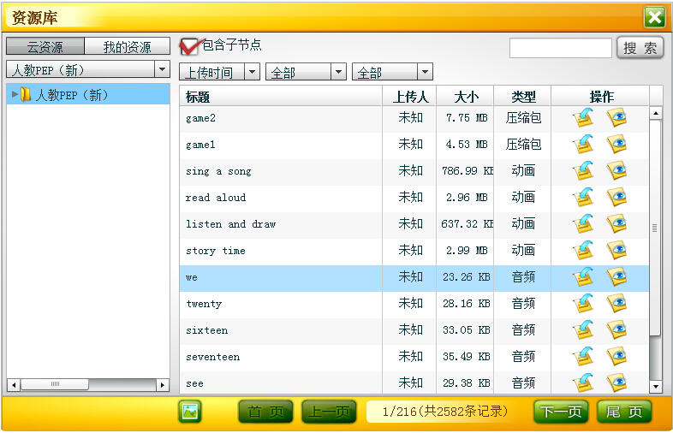Click the vertical scrollbar of resource list
The image size is (673, 433).
pyautogui.click(x=656, y=228)
